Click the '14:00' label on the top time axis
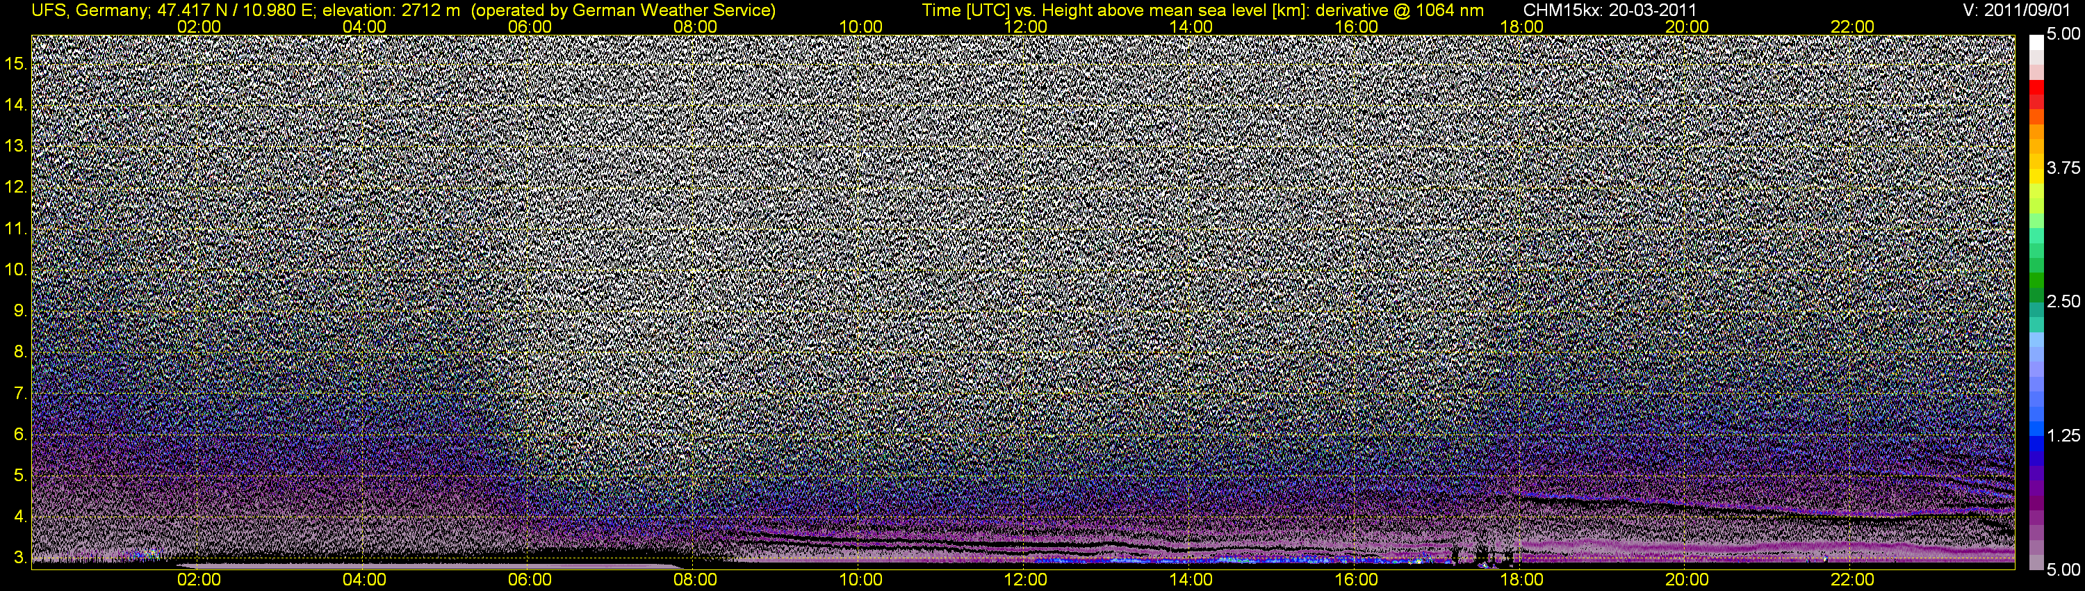Viewport: 2085px width, 591px height. click(x=1191, y=26)
